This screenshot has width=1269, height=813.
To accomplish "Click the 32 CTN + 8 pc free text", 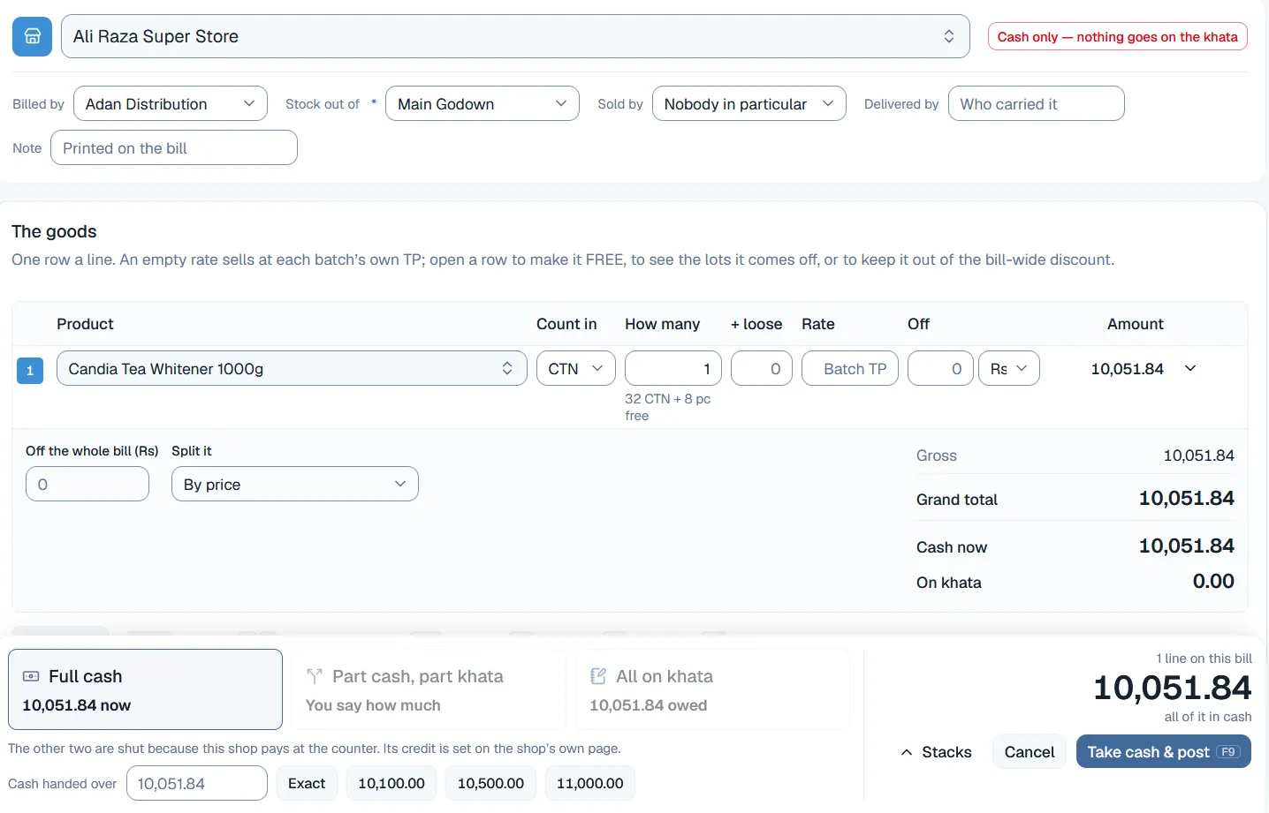I will [x=668, y=407].
